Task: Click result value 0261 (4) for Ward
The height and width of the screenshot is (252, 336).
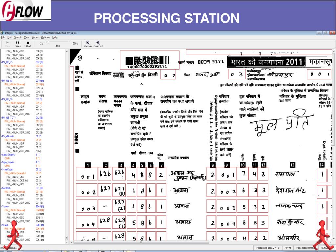Action: coord(40,225)
